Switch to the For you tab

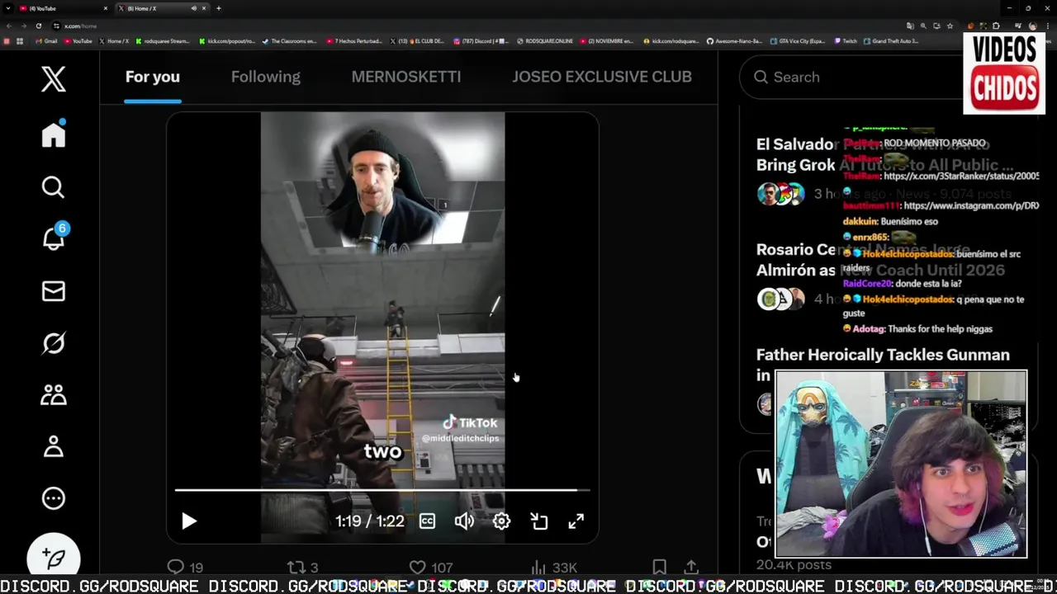pyautogui.click(x=153, y=77)
